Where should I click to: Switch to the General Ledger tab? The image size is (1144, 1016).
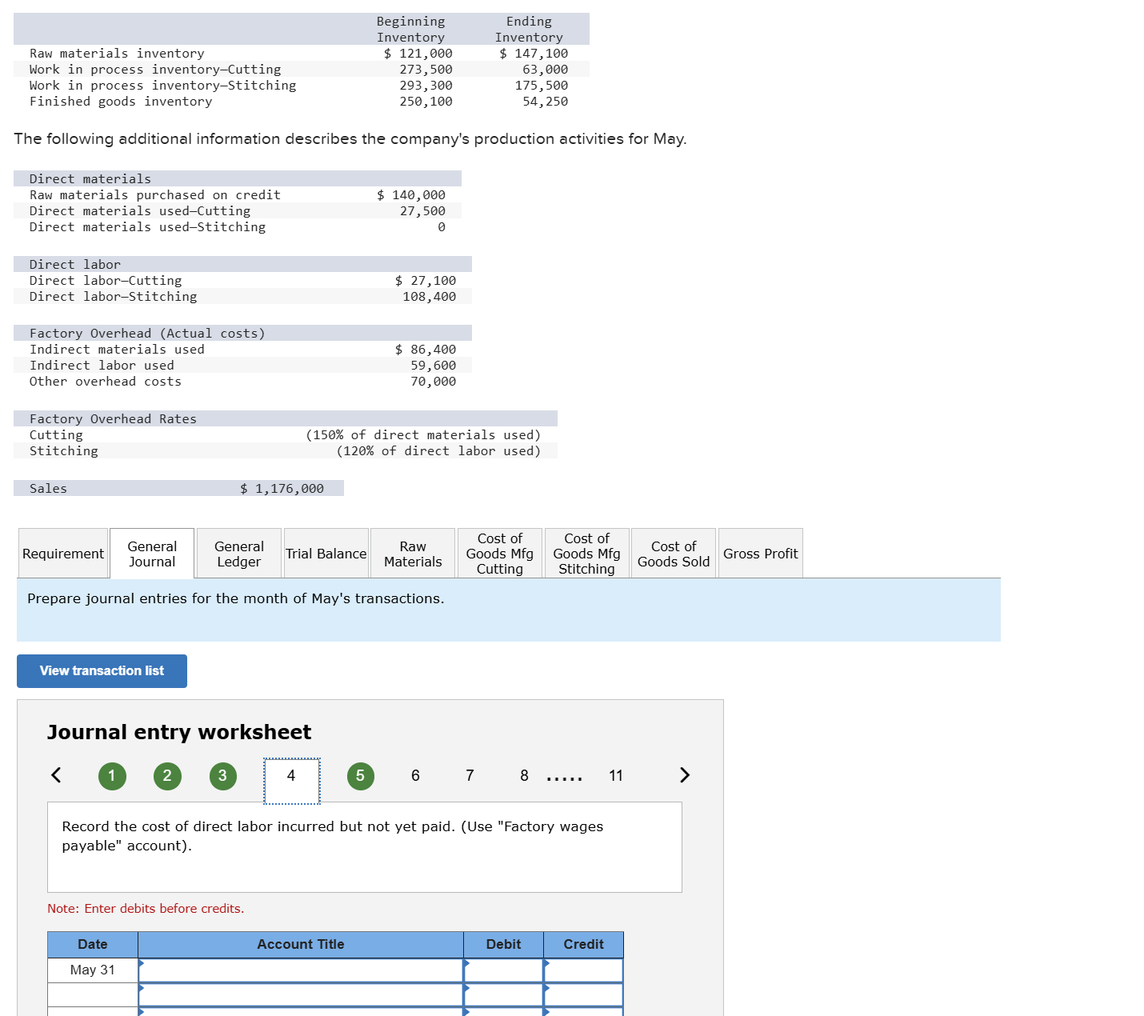[x=238, y=553]
